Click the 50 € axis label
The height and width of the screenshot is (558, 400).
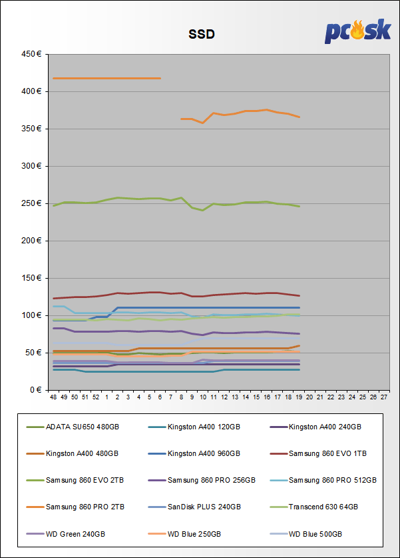[x=33, y=353]
